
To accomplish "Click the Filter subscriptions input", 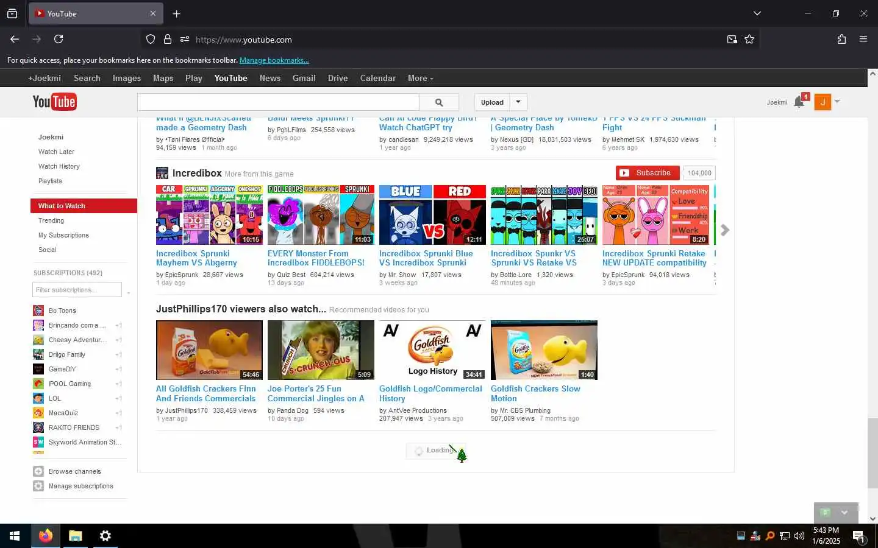I will (x=77, y=290).
